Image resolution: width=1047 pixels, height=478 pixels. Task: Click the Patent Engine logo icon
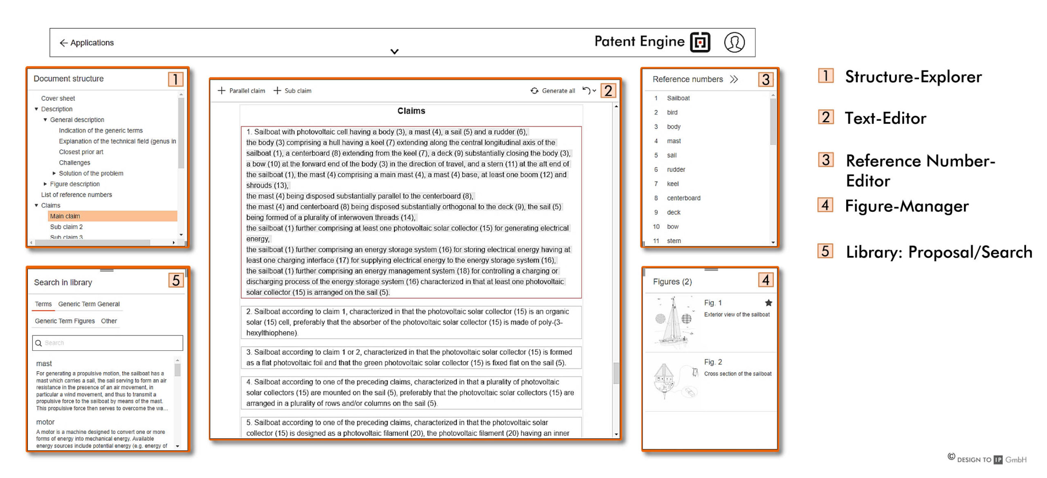(x=700, y=42)
